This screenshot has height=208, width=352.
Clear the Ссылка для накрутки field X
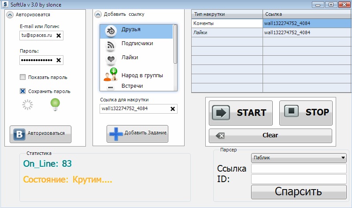(x=173, y=109)
